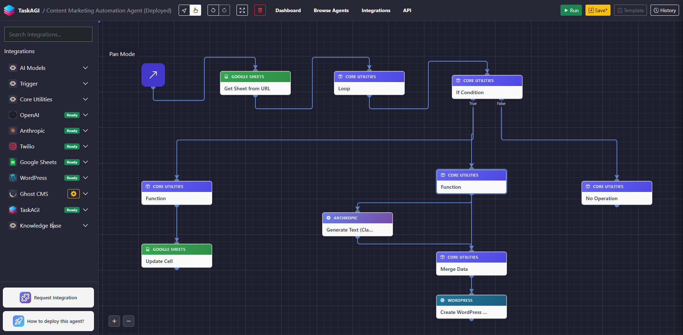Undo the last canvas action
The height and width of the screenshot is (335, 683).
coord(213,10)
